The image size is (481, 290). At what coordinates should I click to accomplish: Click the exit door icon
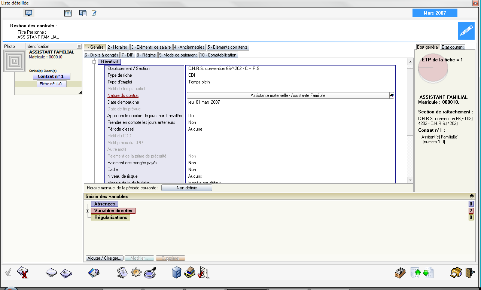tap(470, 272)
